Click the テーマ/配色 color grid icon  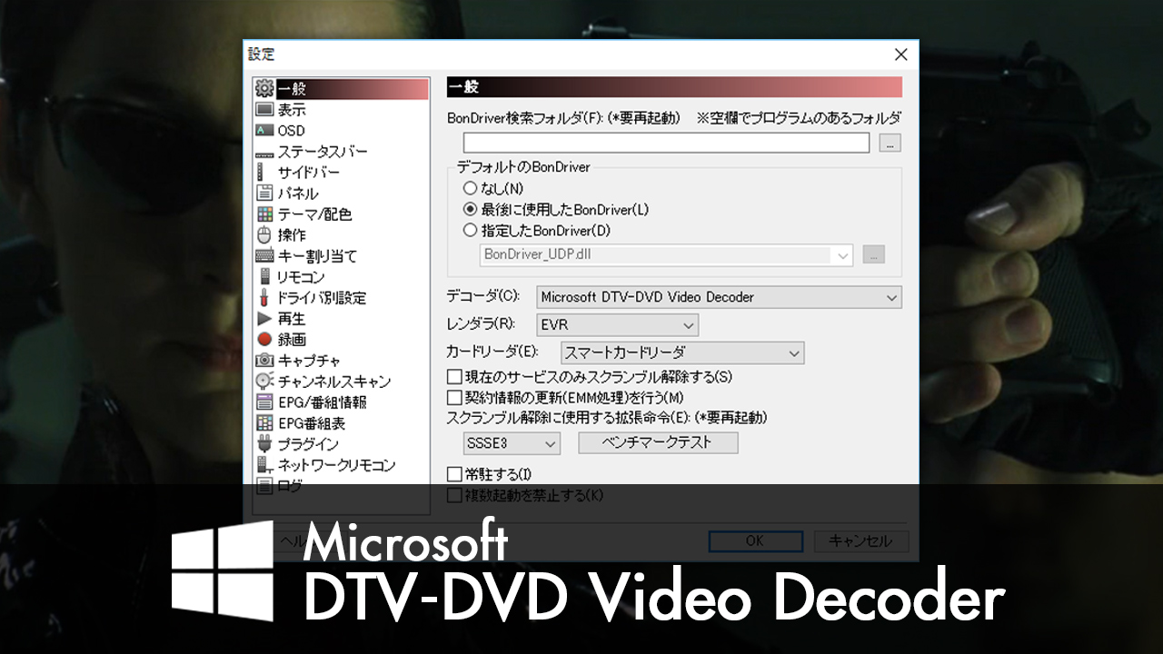[x=264, y=214]
